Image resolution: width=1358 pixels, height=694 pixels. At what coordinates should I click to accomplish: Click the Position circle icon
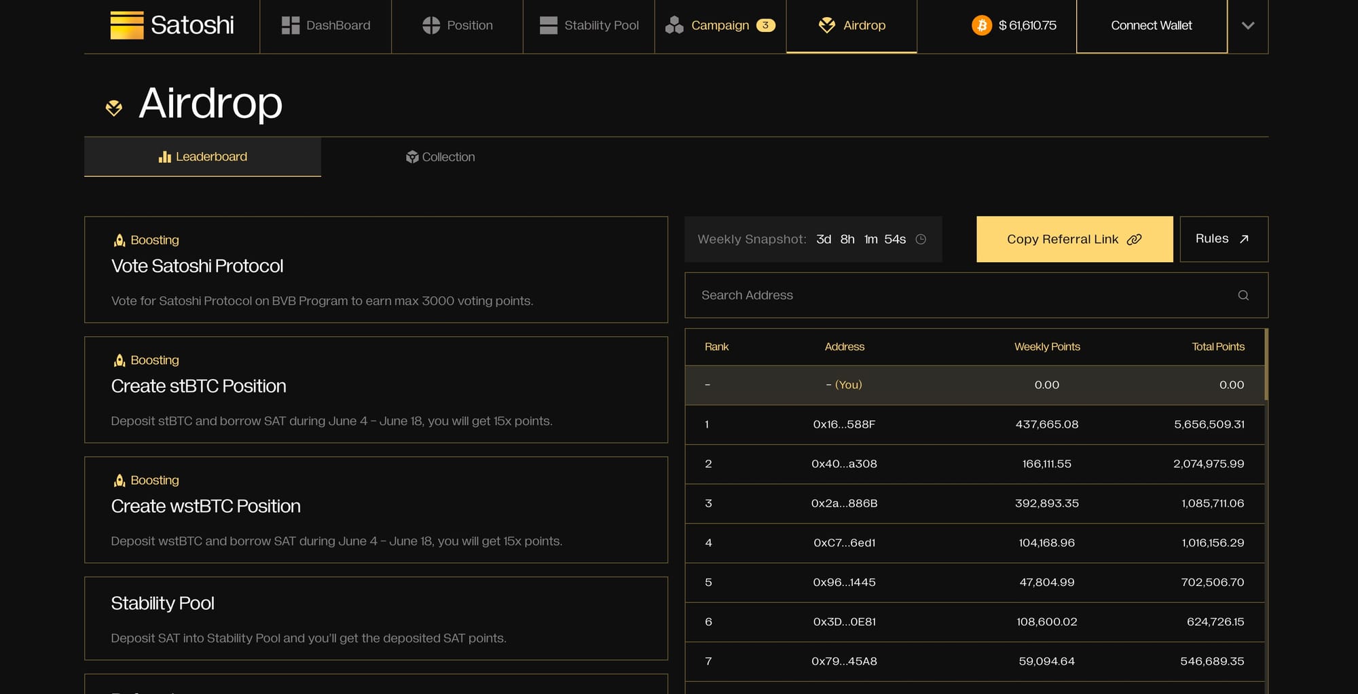[x=431, y=25]
